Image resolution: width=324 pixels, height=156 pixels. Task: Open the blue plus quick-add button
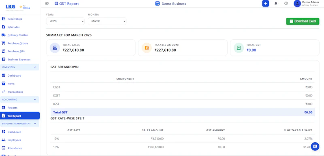tap(266, 4)
